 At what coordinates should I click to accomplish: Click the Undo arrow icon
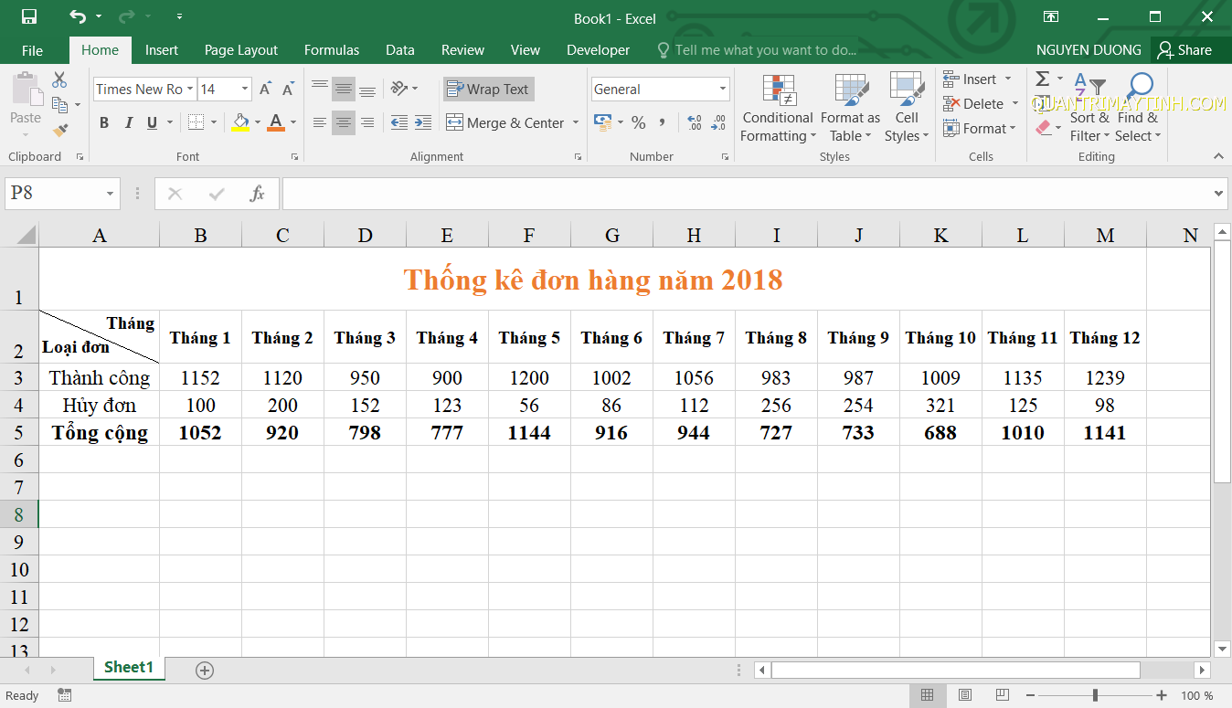78,17
